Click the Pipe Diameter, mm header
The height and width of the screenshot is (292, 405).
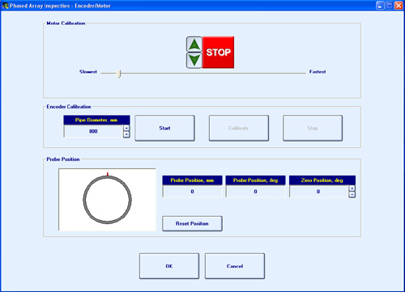pyautogui.click(x=96, y=120)
